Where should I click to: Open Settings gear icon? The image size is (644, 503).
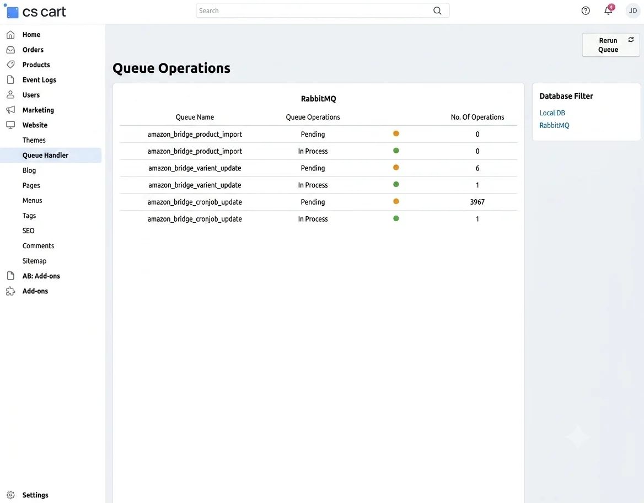point(10,495)
